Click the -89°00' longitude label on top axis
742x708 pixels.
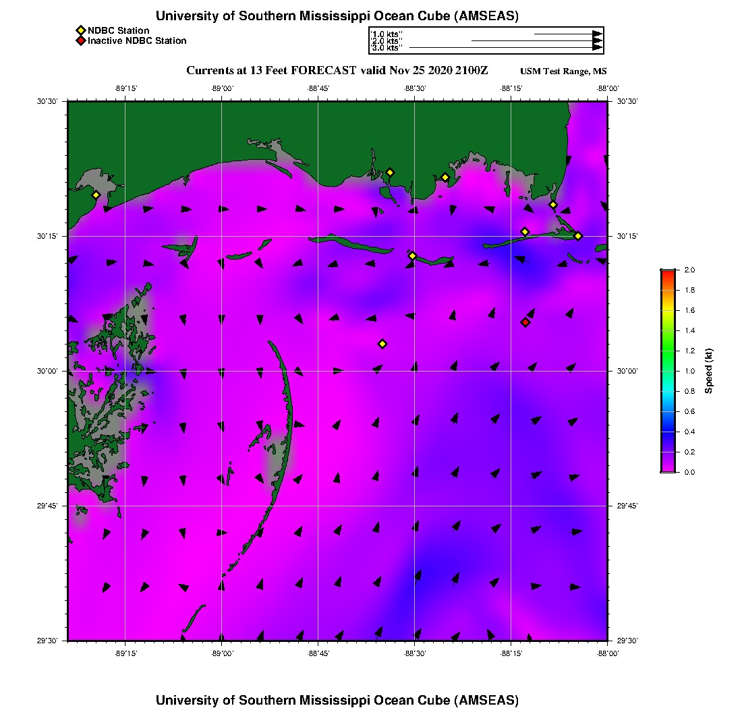(222, 88)
